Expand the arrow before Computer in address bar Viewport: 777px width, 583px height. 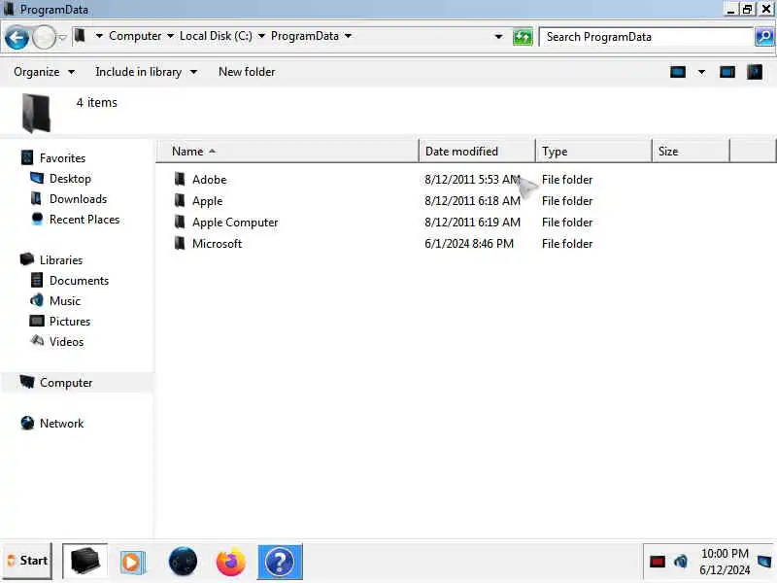pyautogui.click(x=99, y=36)
